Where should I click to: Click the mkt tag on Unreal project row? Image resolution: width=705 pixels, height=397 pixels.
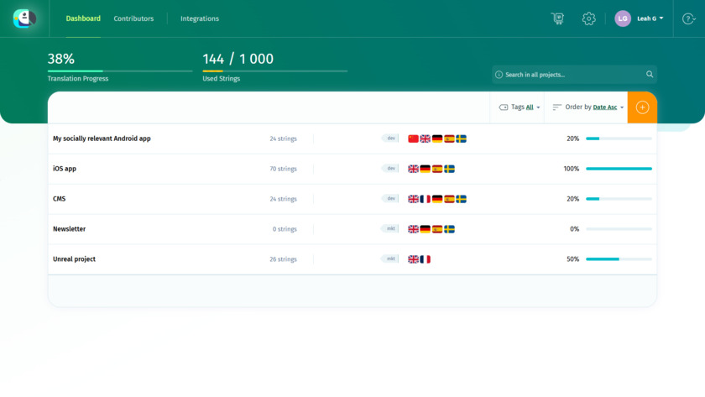tap(390, 259)
